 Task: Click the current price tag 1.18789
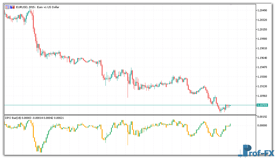point(262,105)
